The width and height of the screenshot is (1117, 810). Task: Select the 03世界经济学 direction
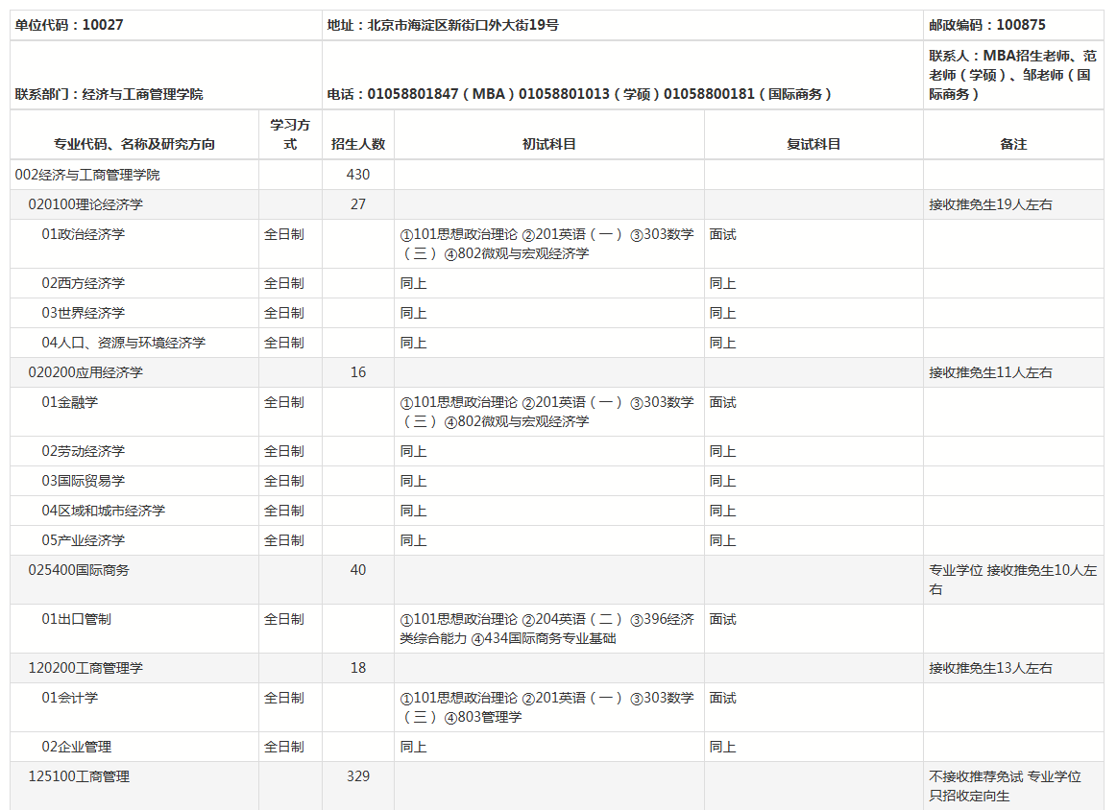coord(84,313)
